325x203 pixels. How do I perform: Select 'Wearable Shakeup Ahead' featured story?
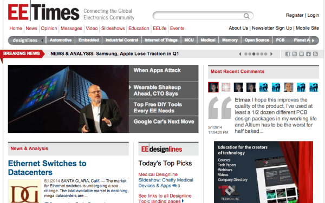click(164, 91)
